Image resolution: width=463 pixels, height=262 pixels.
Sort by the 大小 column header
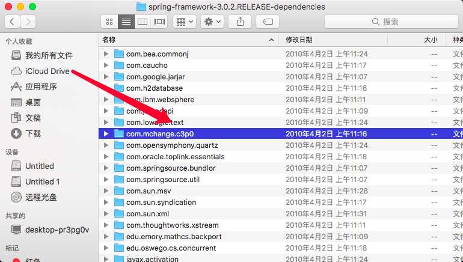(x=417, y=40)
